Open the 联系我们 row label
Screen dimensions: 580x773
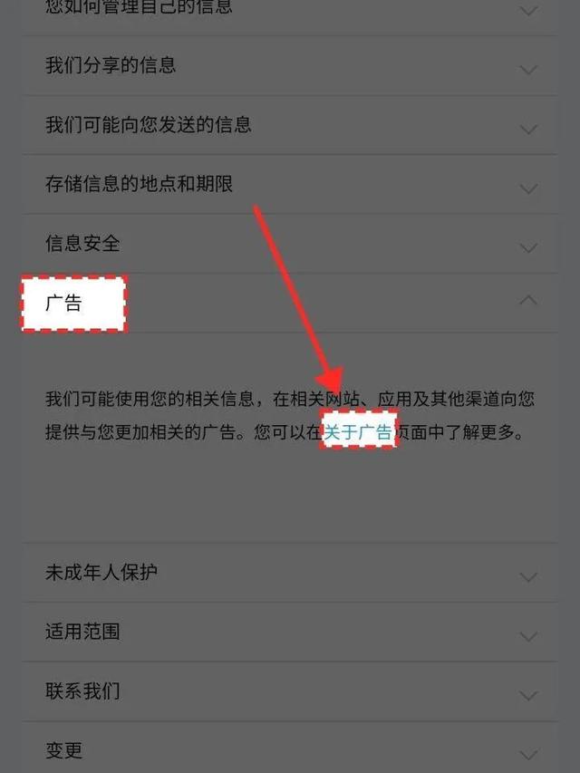(82, 691)
